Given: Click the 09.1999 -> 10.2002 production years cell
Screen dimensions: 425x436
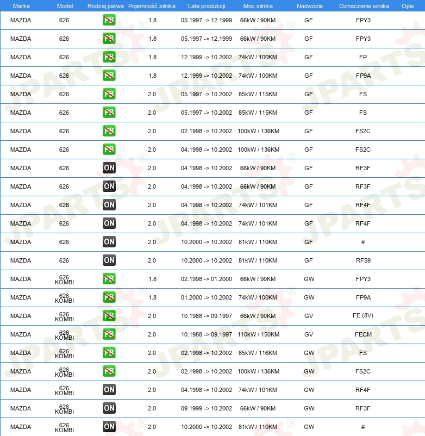Looking at the screenshot, I should pyautogui.click(x=207, y=408).
